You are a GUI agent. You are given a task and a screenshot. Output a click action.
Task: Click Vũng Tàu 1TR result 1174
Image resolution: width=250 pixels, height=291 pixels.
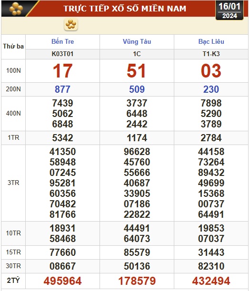137,138
